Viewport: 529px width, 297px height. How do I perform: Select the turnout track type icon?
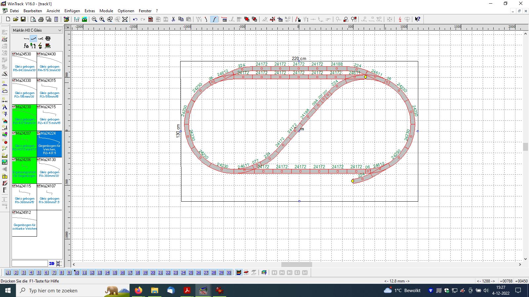(x=41, y=39)
